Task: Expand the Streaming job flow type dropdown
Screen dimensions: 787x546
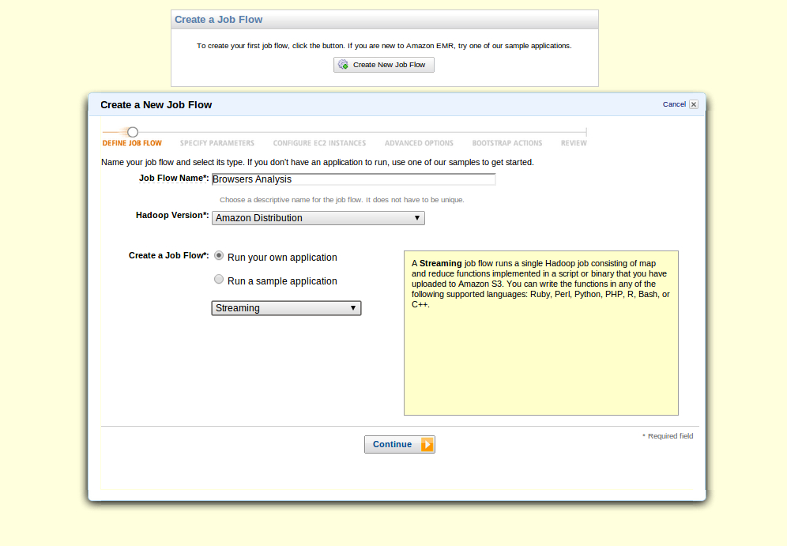Action: 286,308
